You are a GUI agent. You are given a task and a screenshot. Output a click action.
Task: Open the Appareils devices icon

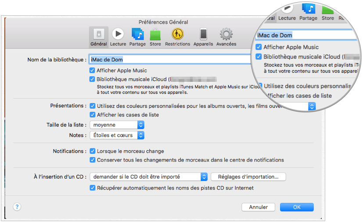click(x=203, y=37)
